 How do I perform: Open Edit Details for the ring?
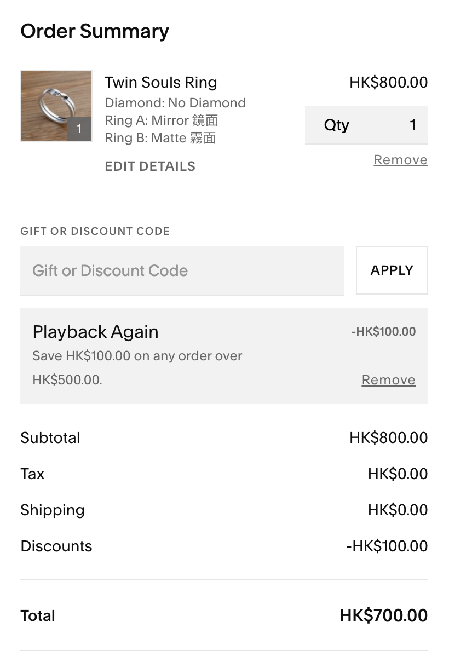150,166
